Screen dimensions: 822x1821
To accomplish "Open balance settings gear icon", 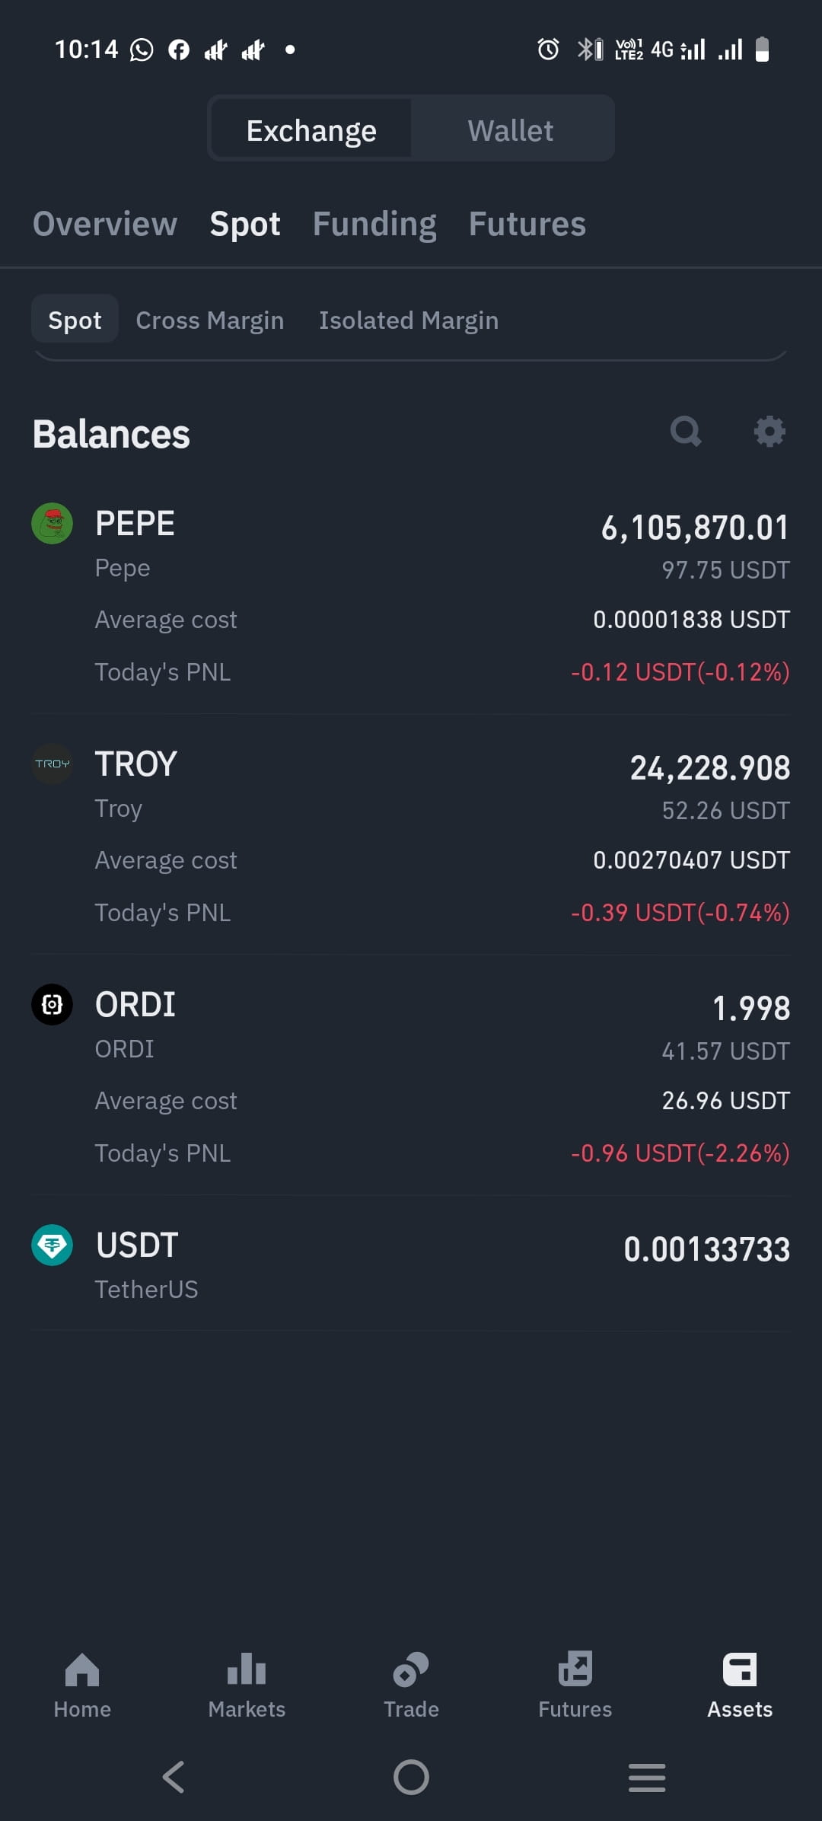I will pos(769,432).
